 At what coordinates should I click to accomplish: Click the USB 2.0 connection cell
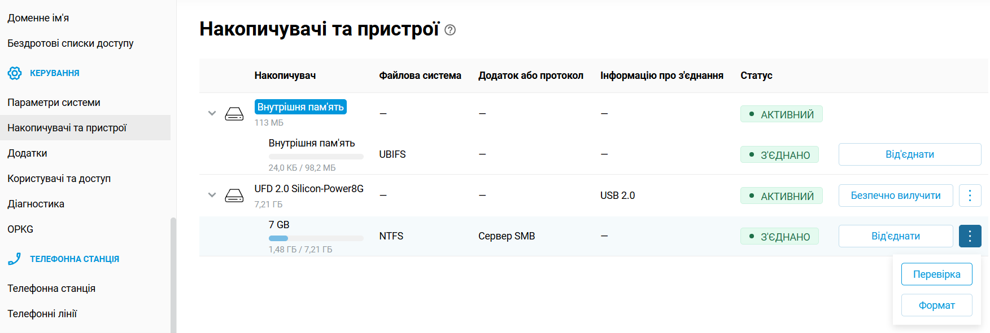tap(618, 196)
